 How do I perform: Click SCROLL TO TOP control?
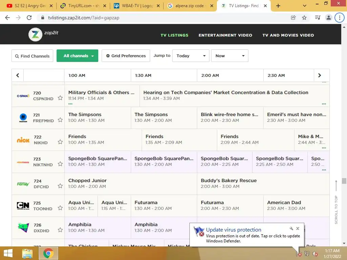[336, 202]
